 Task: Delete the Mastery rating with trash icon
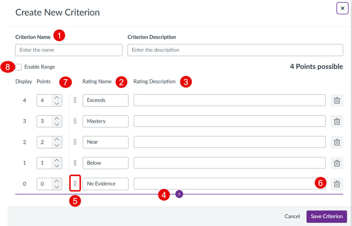[x=337, y=121]
